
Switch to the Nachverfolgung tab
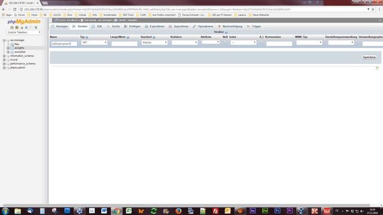coord(230,26)
